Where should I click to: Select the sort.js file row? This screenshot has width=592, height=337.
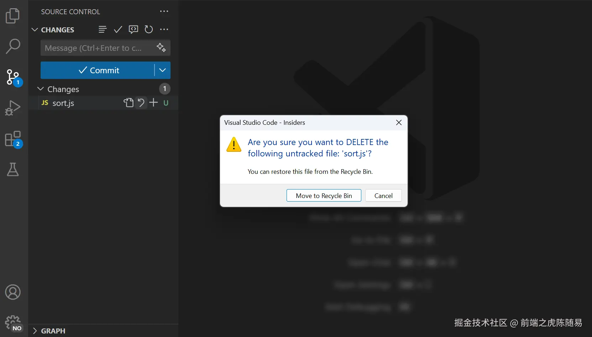103,103
